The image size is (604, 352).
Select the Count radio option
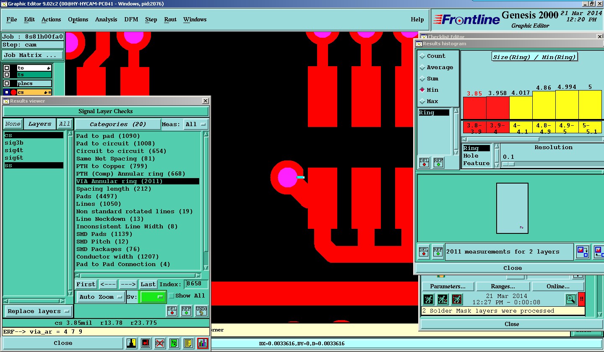[422, 56]
